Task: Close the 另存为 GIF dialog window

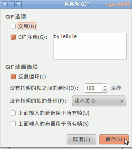Action: pos(5,4)
